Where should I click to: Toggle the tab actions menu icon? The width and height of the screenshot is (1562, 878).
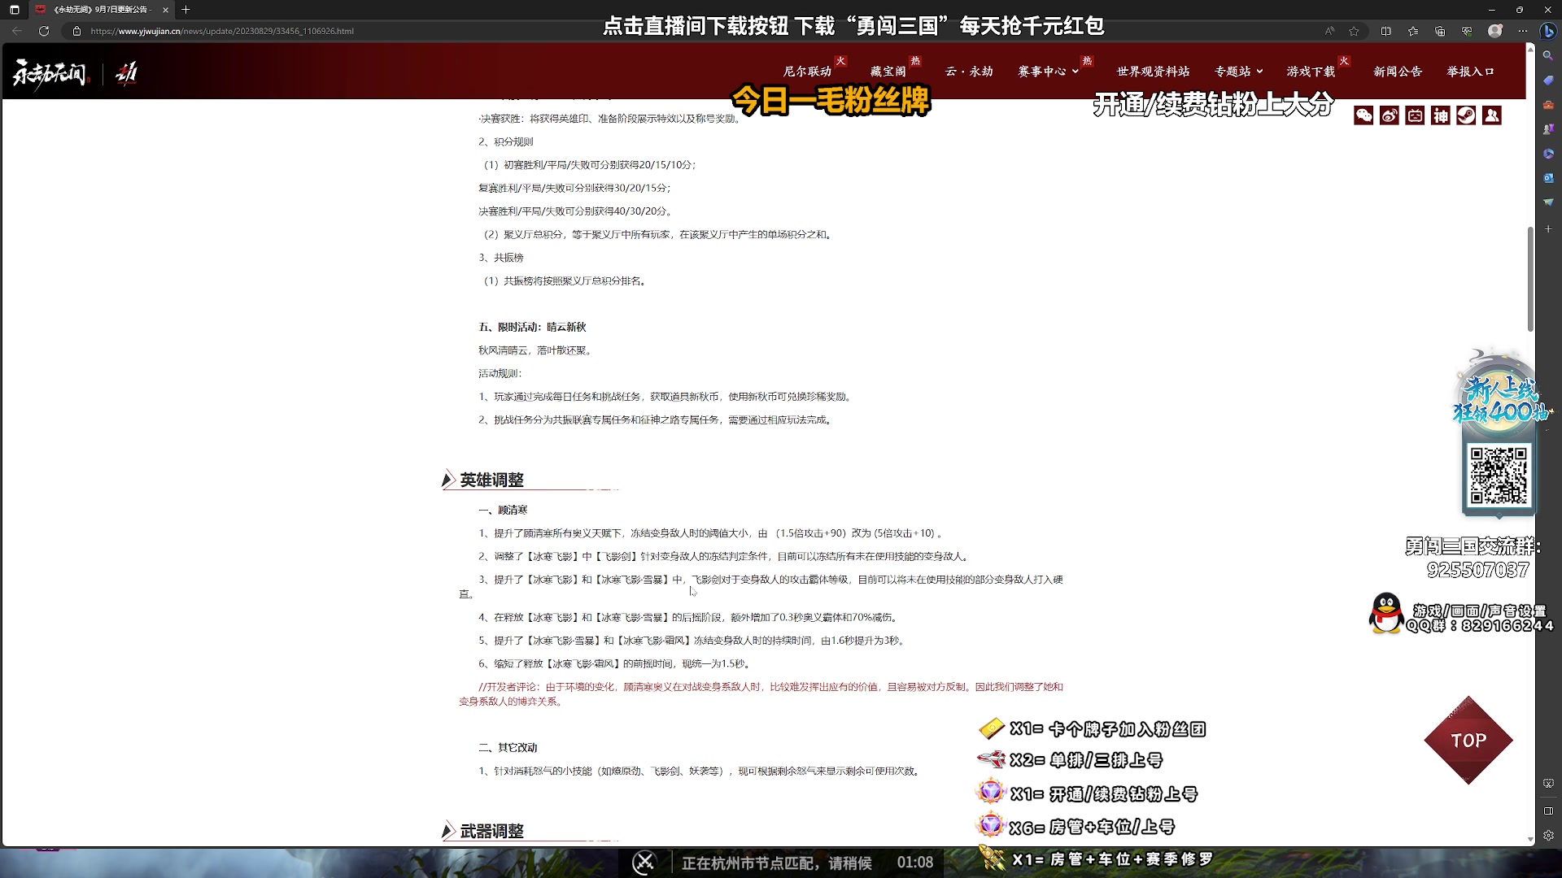(x=14, y=10)
